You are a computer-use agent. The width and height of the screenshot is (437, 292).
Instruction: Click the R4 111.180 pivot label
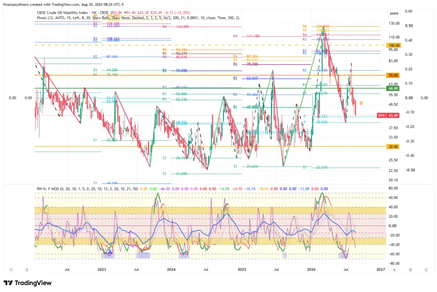click(x=246, y=36)
